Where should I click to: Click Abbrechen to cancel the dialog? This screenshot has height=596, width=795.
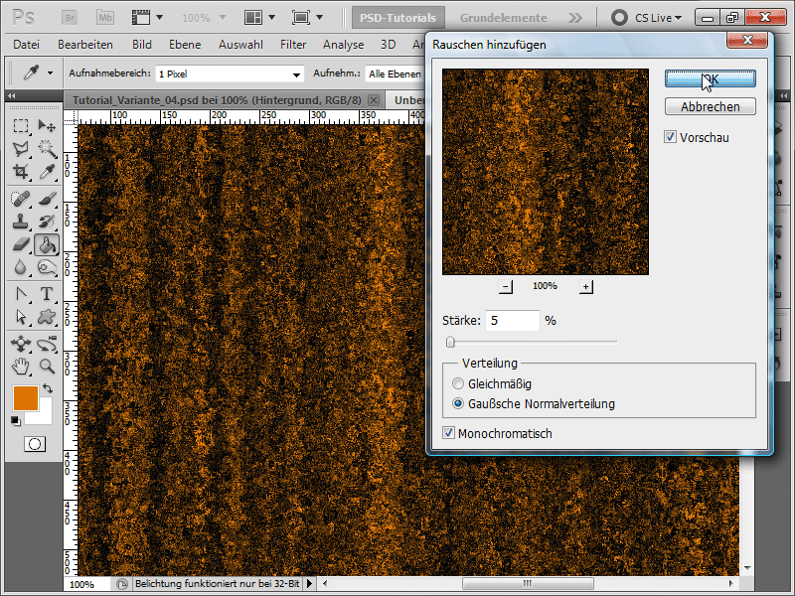710,106
